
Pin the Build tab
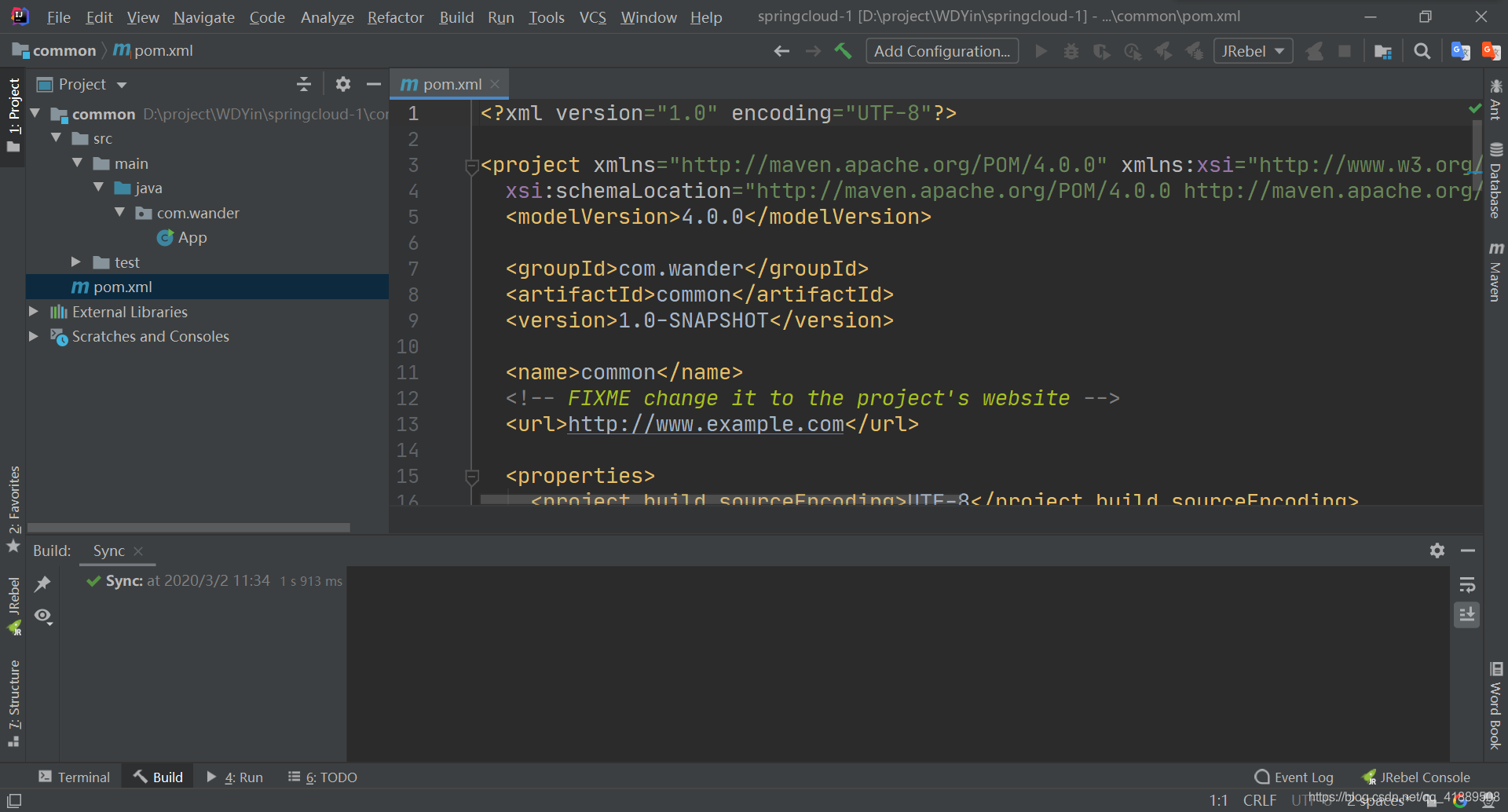click(43, 583)
